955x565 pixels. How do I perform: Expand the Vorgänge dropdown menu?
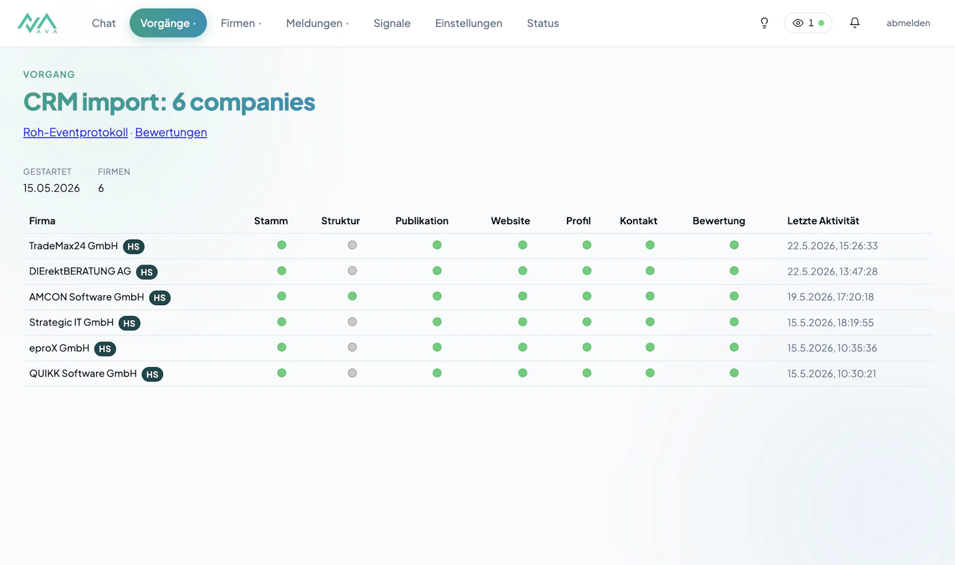coord(168,23)
